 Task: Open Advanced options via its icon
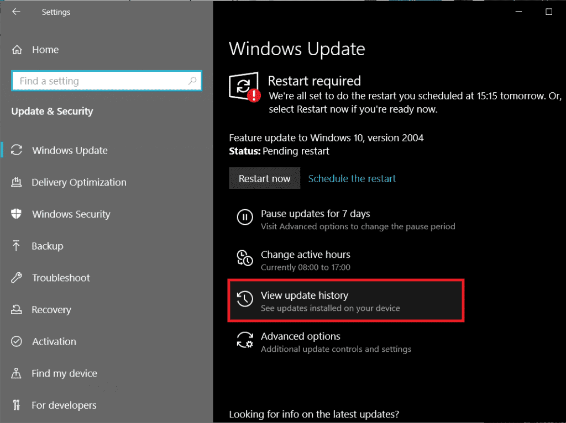point(245,340)
